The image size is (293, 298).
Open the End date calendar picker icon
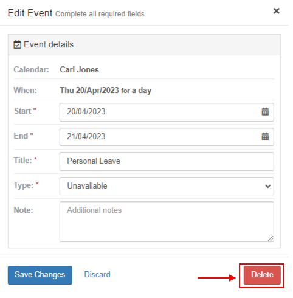pyautogui.click(x=265, y=137)
